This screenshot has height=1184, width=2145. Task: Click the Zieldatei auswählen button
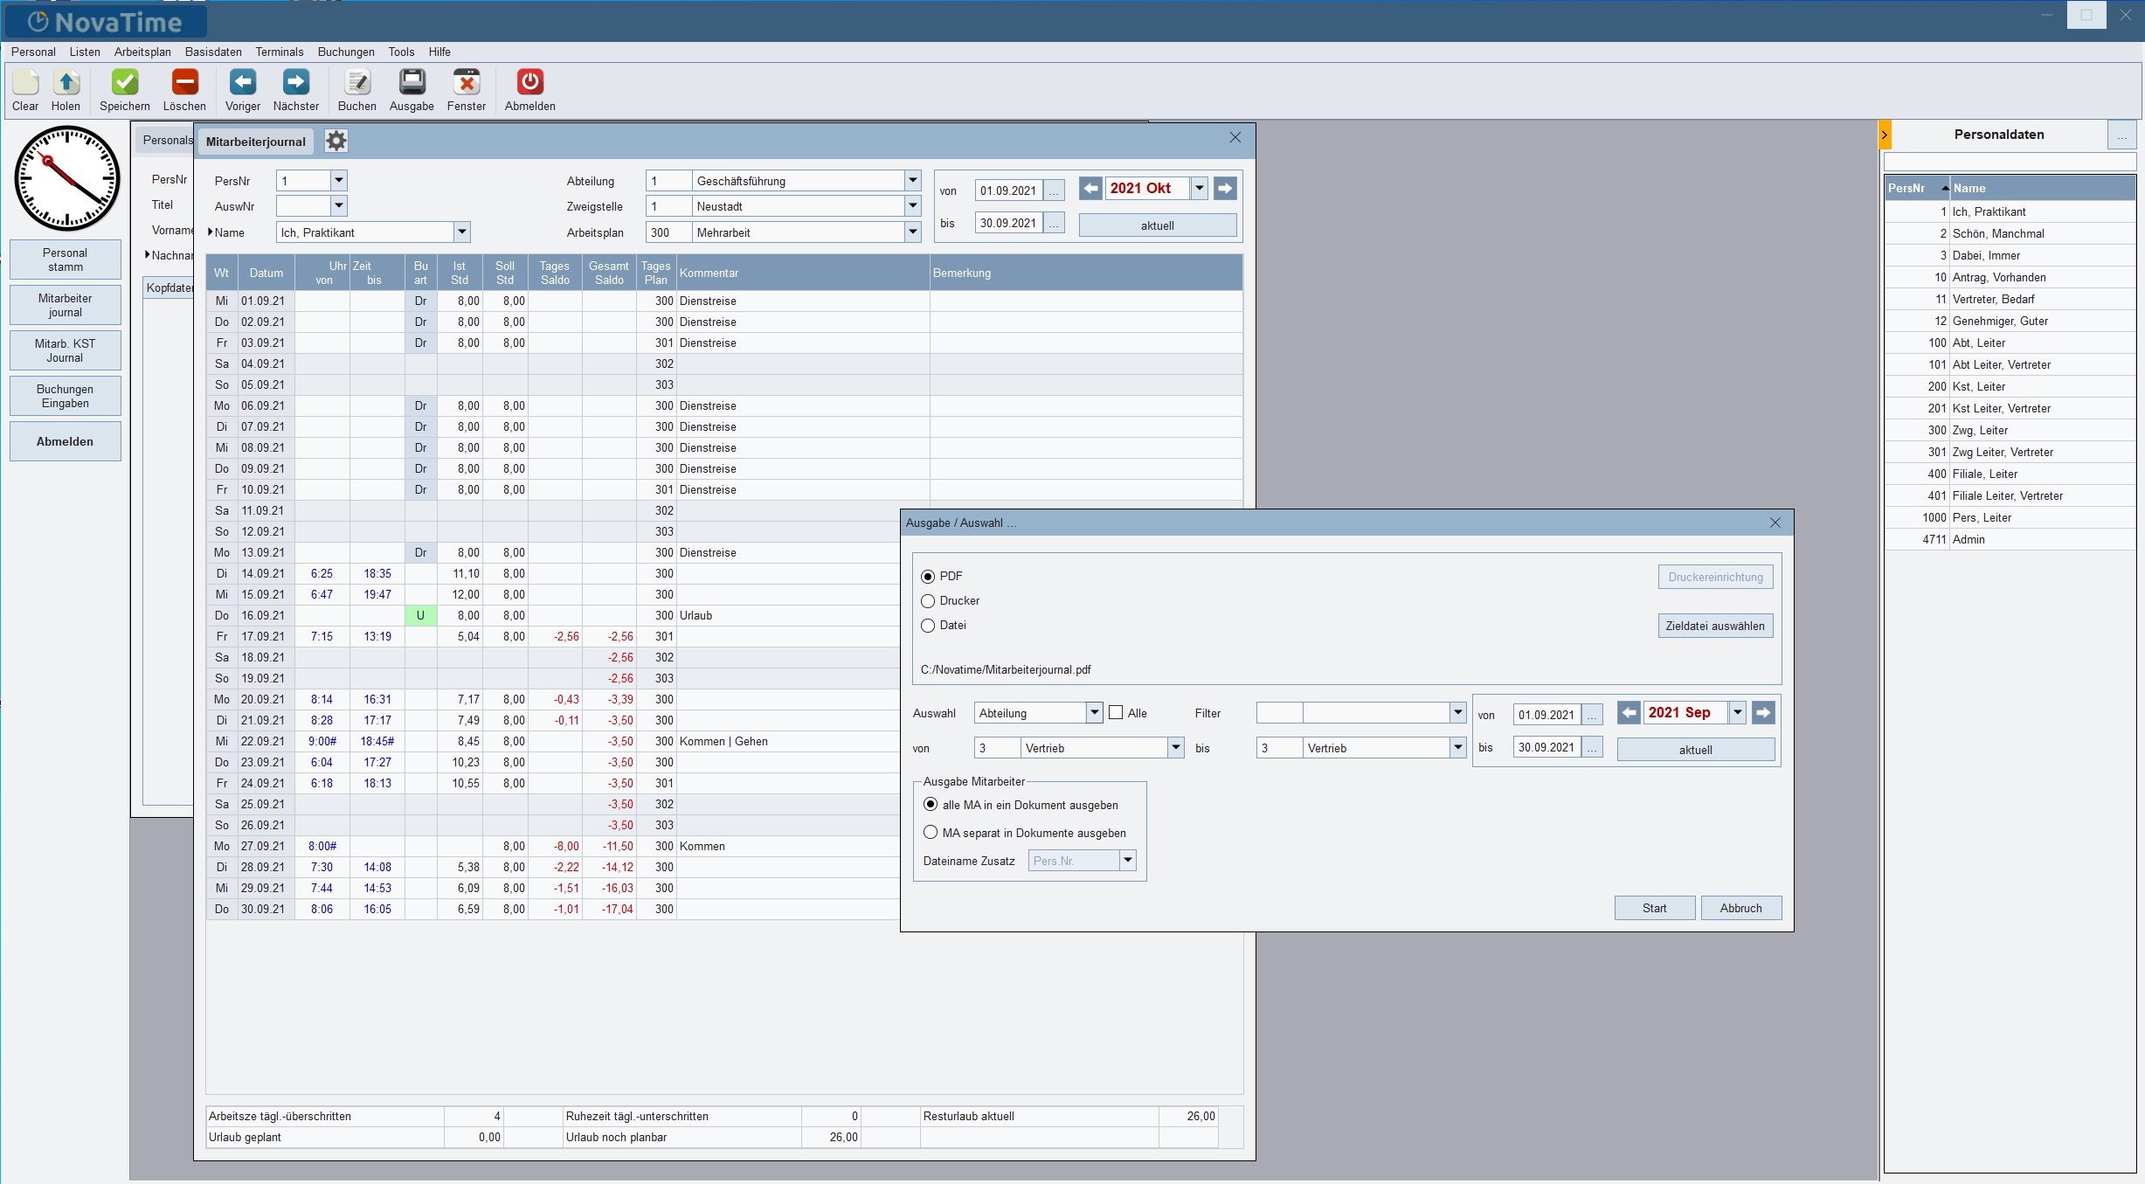(x=1714, y=626)
